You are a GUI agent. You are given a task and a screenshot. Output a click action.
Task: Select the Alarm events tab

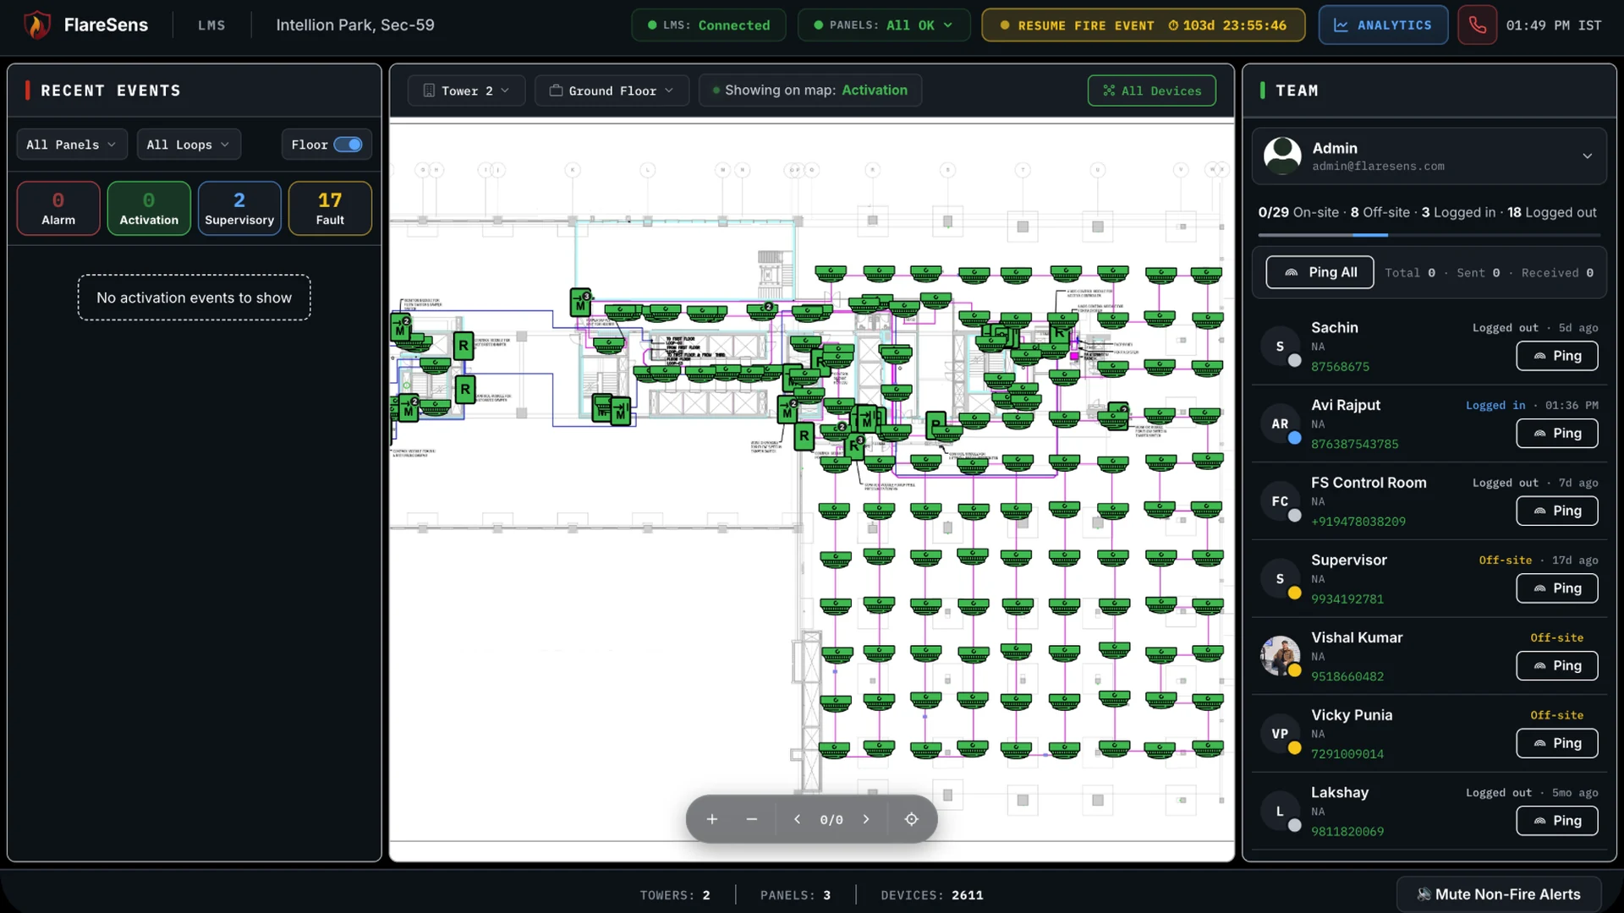(58, 208)
